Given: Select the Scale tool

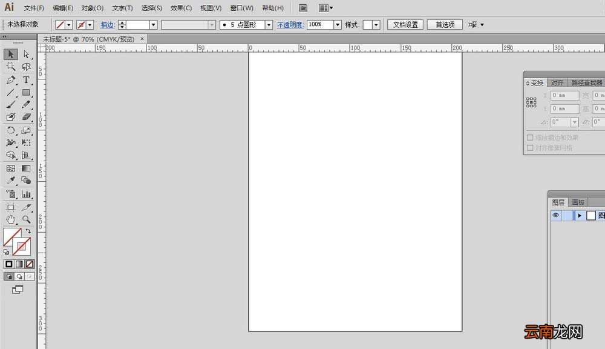Looking at the screenshot, I should point(26,130).
